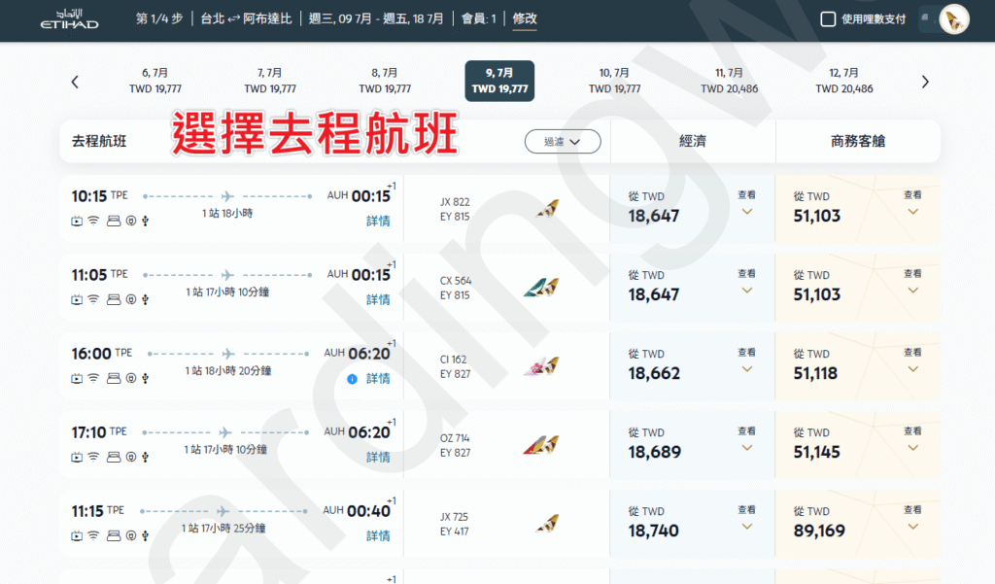Click the OZ 714 Asiana airline logo
Viewport: 995px width, 584px height.
pos(541,445)
